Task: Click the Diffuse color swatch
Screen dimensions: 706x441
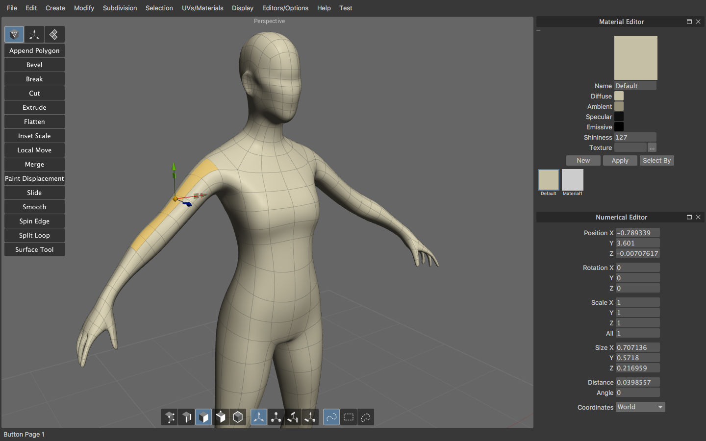Action: click(619, 96)
